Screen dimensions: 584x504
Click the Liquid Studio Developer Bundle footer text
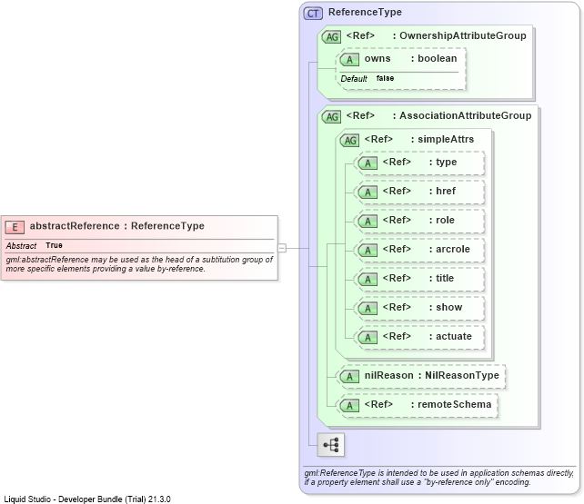[x=87, y=499]
